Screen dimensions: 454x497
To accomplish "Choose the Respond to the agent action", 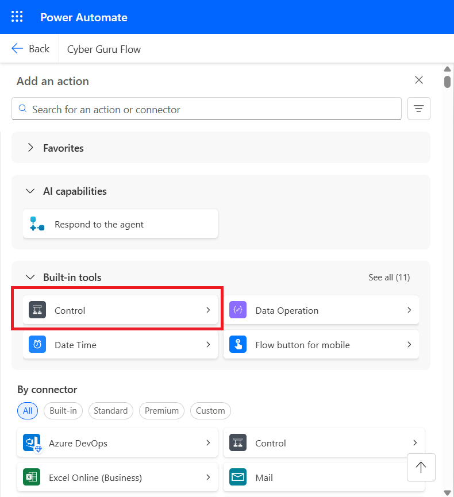I will click(x=121, y=224).
